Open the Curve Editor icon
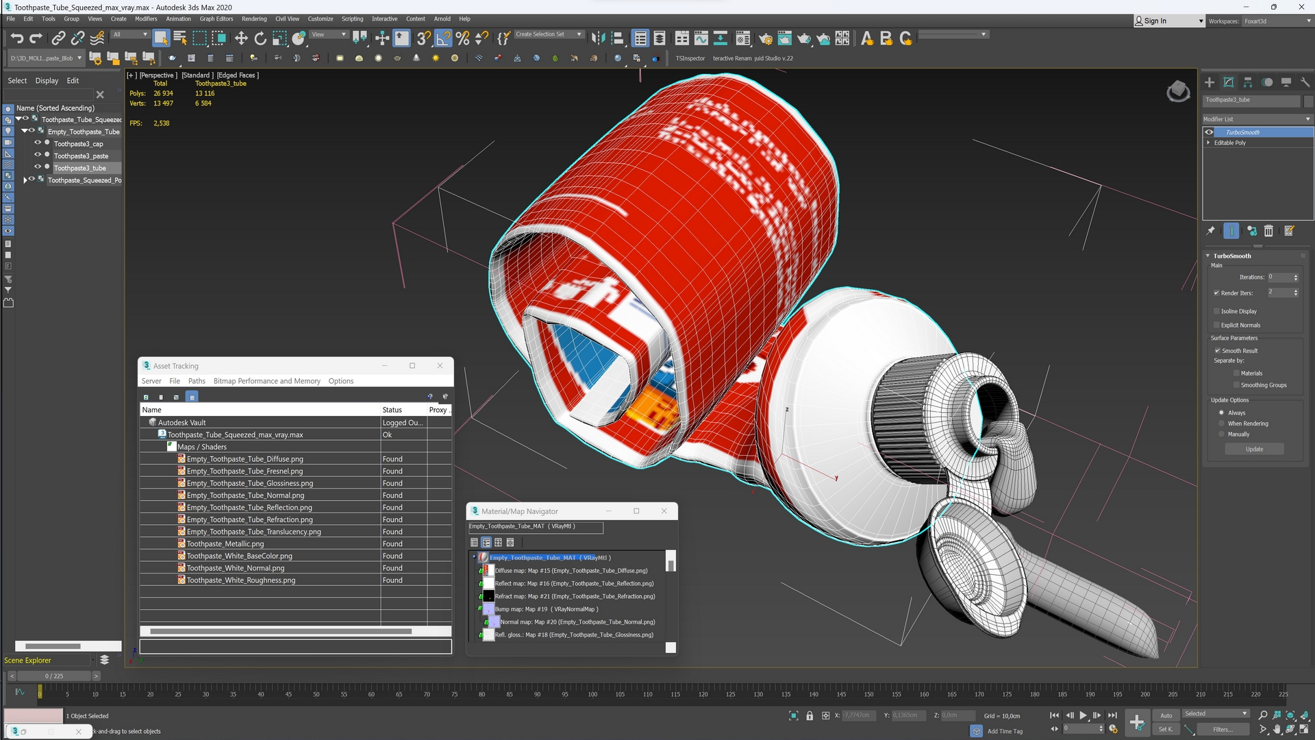The width and height of the screenshot is (1315, 740). click(701, 38)
